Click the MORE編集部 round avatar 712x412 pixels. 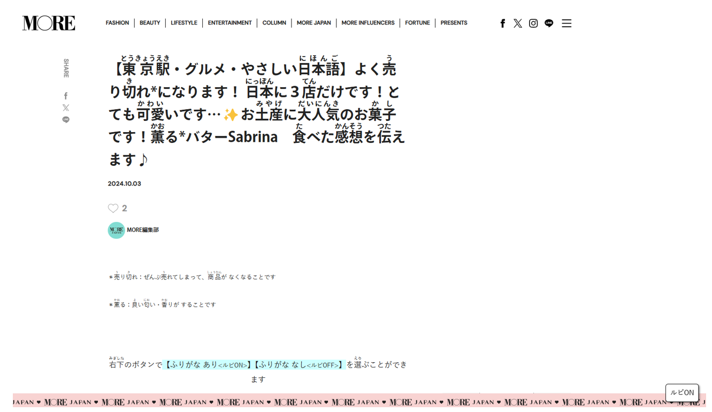(116, 230)
